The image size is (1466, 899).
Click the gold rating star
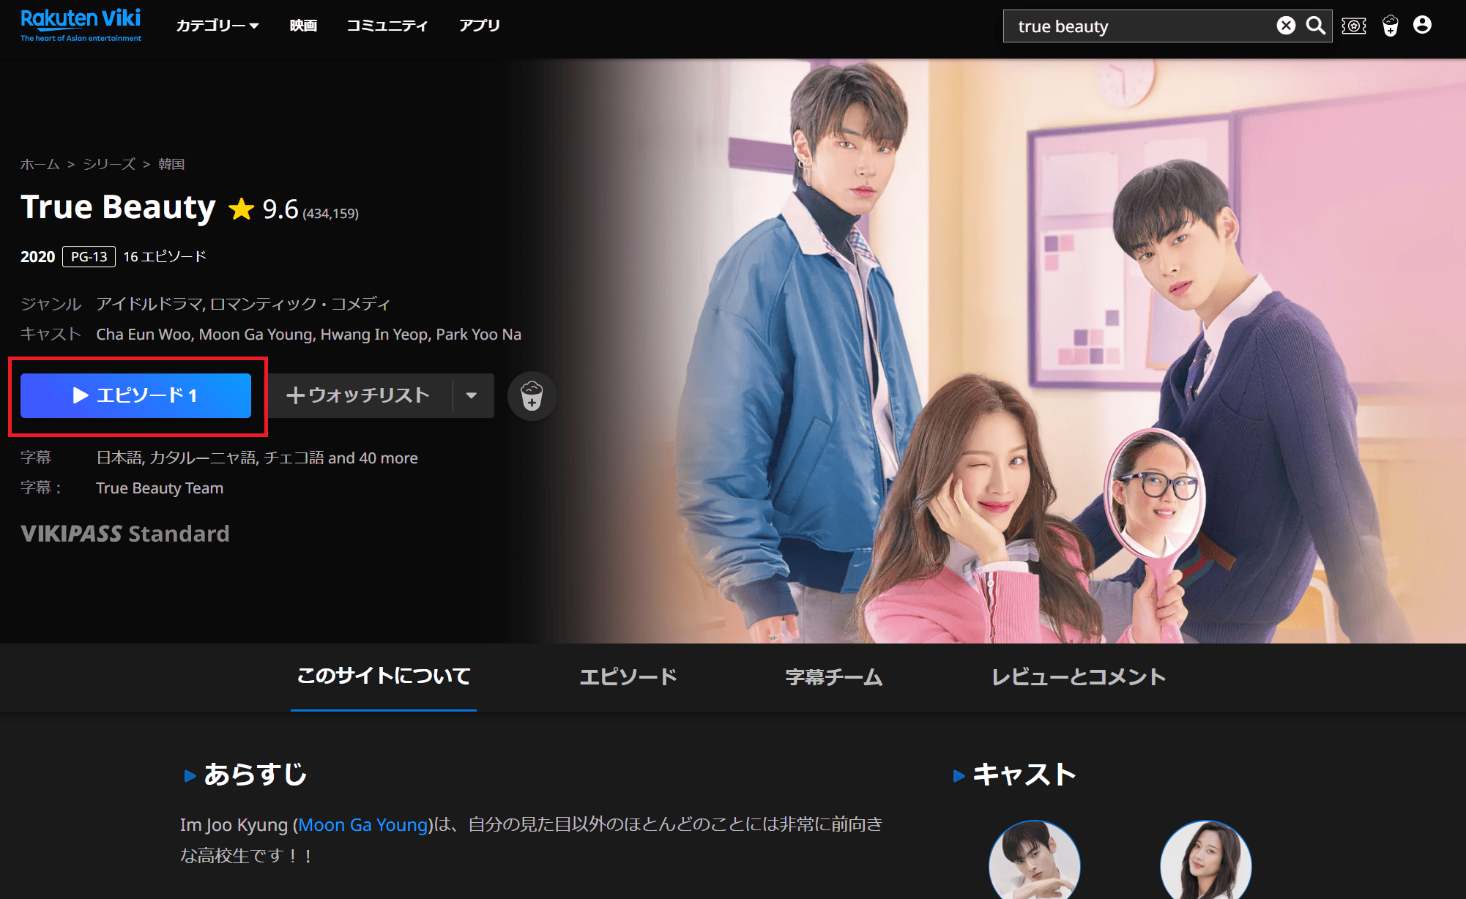pos(241,209)
